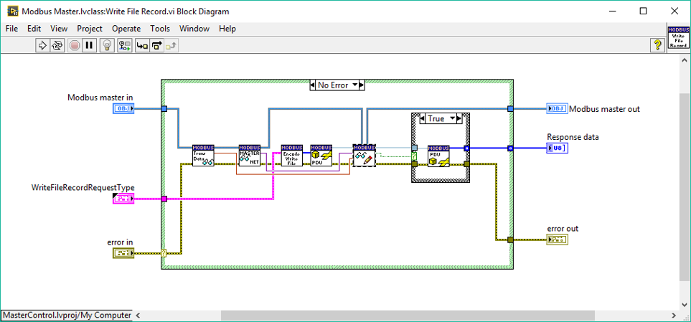691x322 pixels.
Task: Go to previous case of True structure
Action: (422, 118)
